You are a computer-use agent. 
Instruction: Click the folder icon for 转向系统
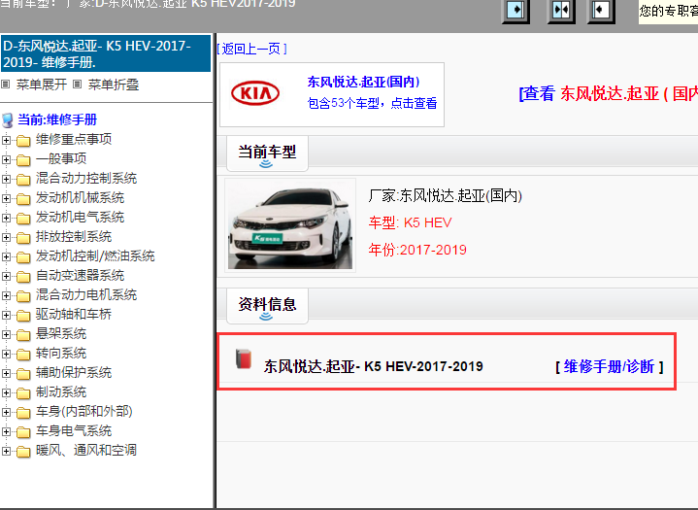[x=23, y=355]
